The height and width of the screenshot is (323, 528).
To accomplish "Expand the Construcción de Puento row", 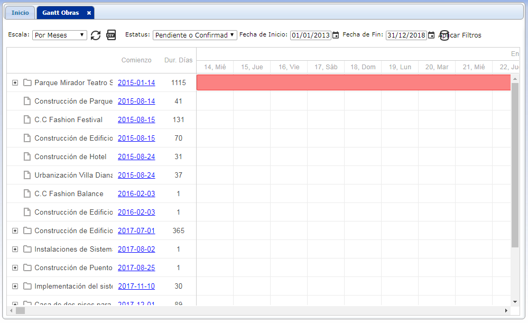I will (x=15, y=267).
